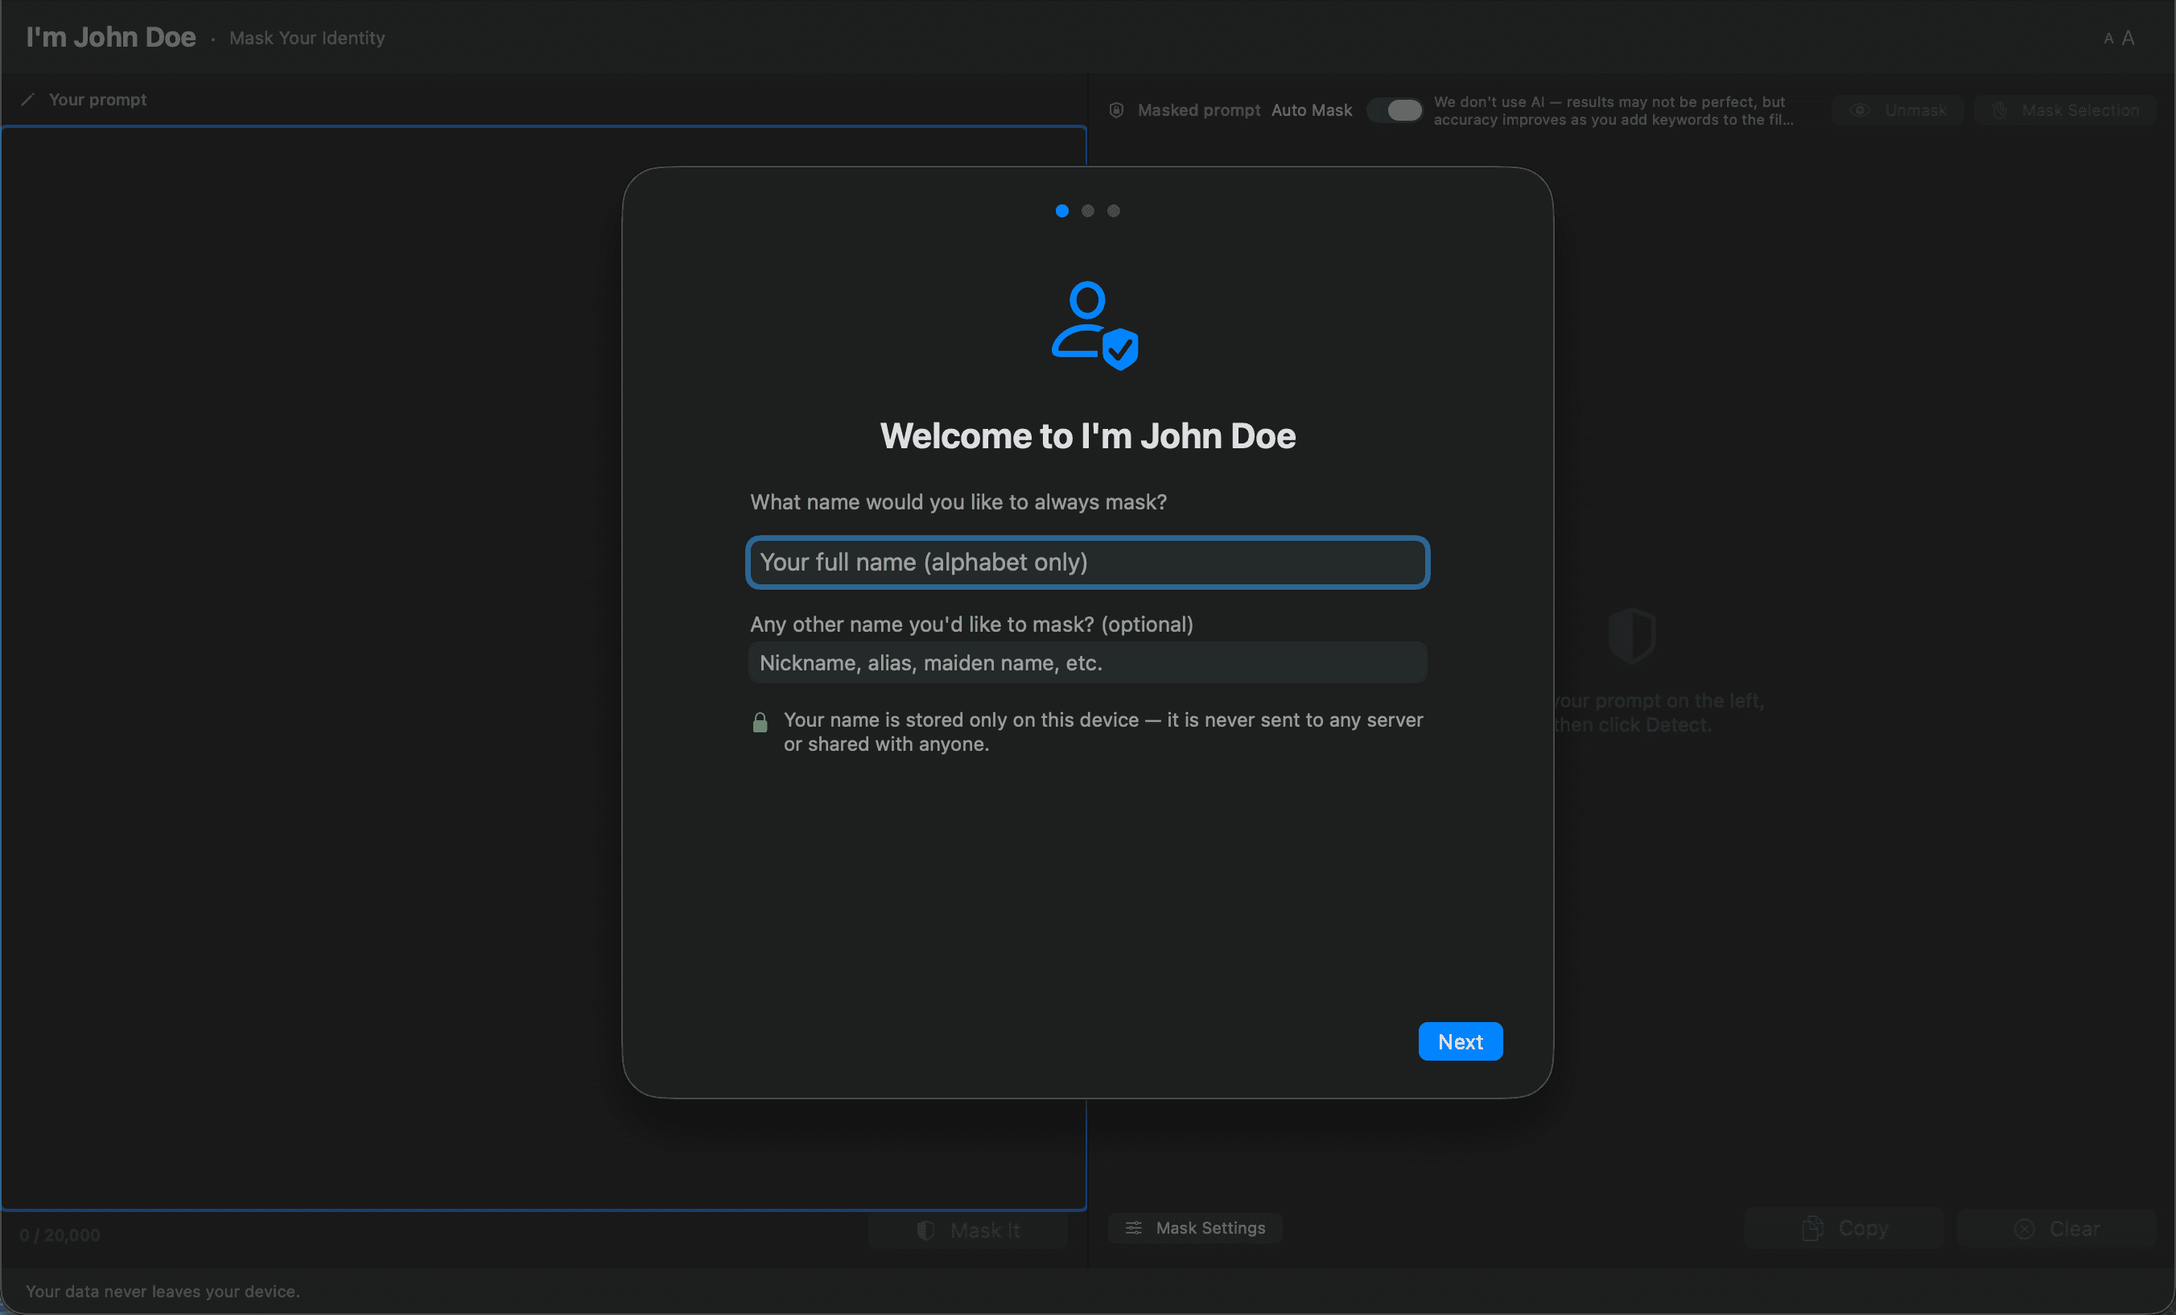Click the sliders icon beside Mask Settings

(1135, 1227)
